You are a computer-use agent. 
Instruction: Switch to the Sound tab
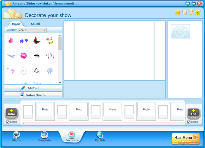pyautogui.click(x=35, y=24)
